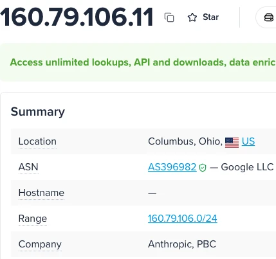The height and width of the screenshot is (259, 276).
Task: Open the 160.79.106.0/24 range link
Action: click(x=183, y=219)
